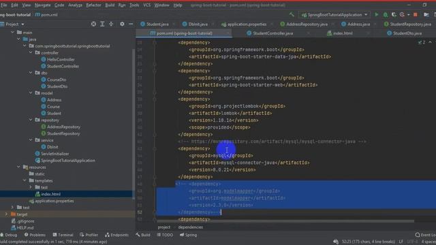Viewport: 436px width, 245px height.
Task: Open Debug tool window
Action: [x=9, y=235]
